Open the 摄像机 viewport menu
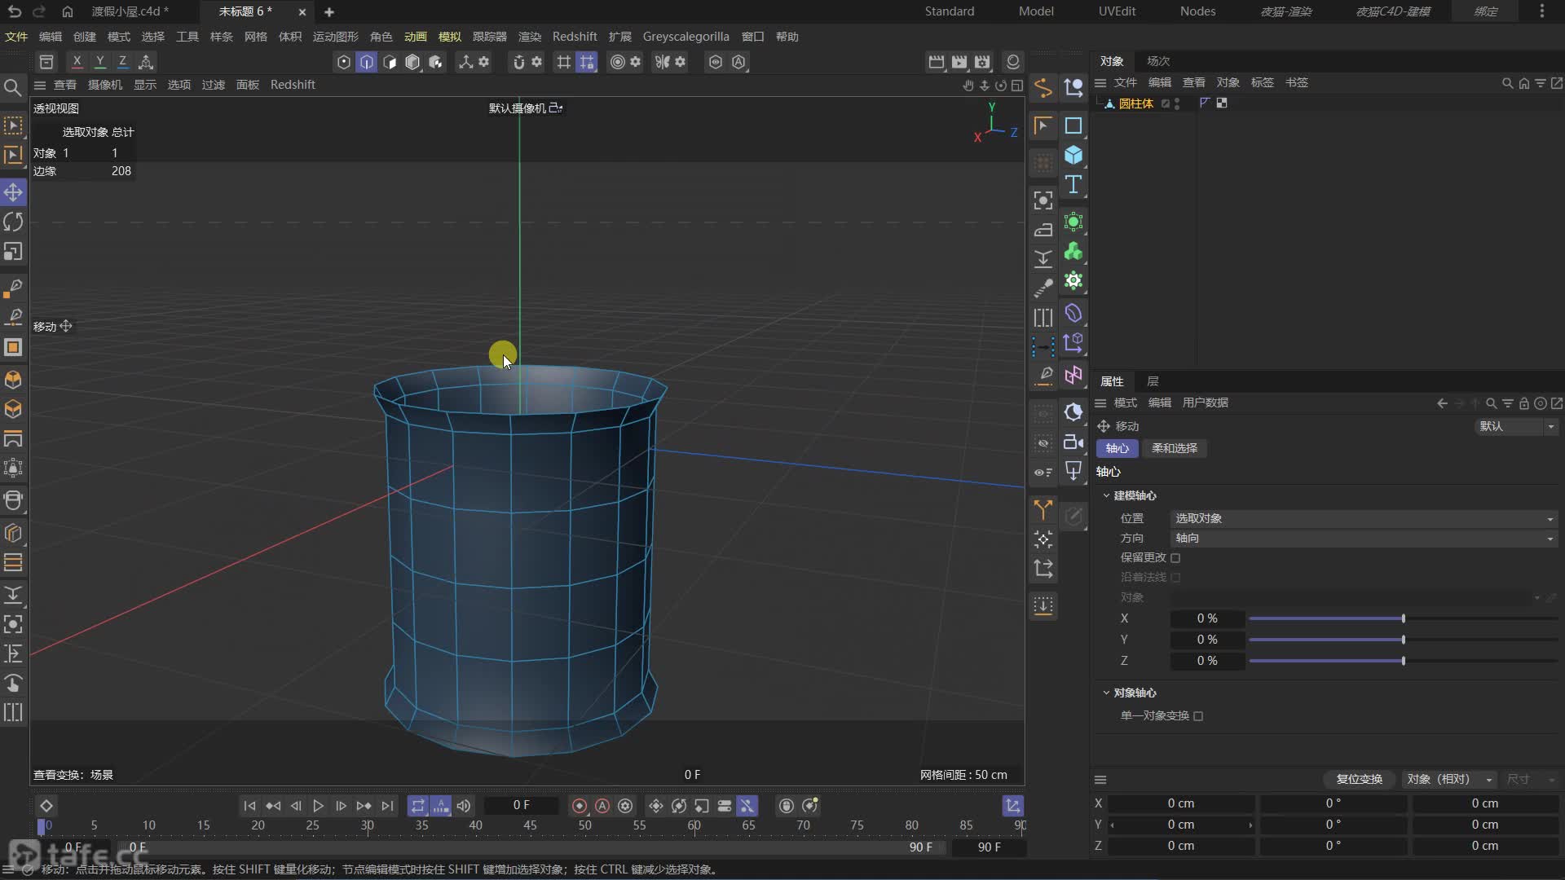The image size is (1565, 880). click(x=105, y=85)
